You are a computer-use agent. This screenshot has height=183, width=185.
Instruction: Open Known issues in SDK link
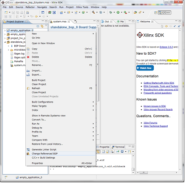coord(155,106)
